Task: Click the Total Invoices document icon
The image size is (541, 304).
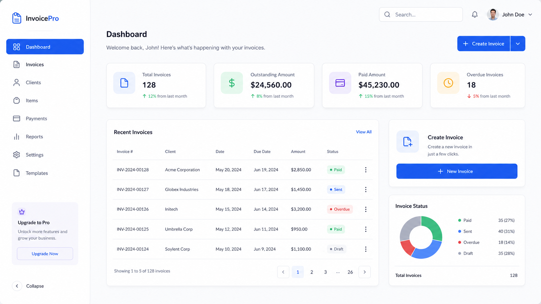Action: (124, 83)
